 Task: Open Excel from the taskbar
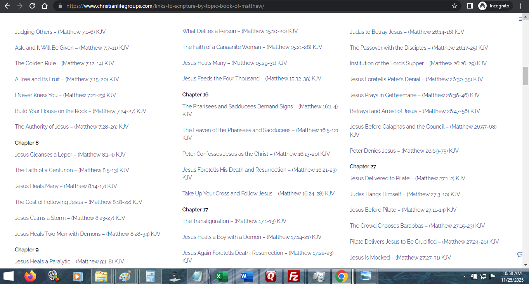click(221, 277)
